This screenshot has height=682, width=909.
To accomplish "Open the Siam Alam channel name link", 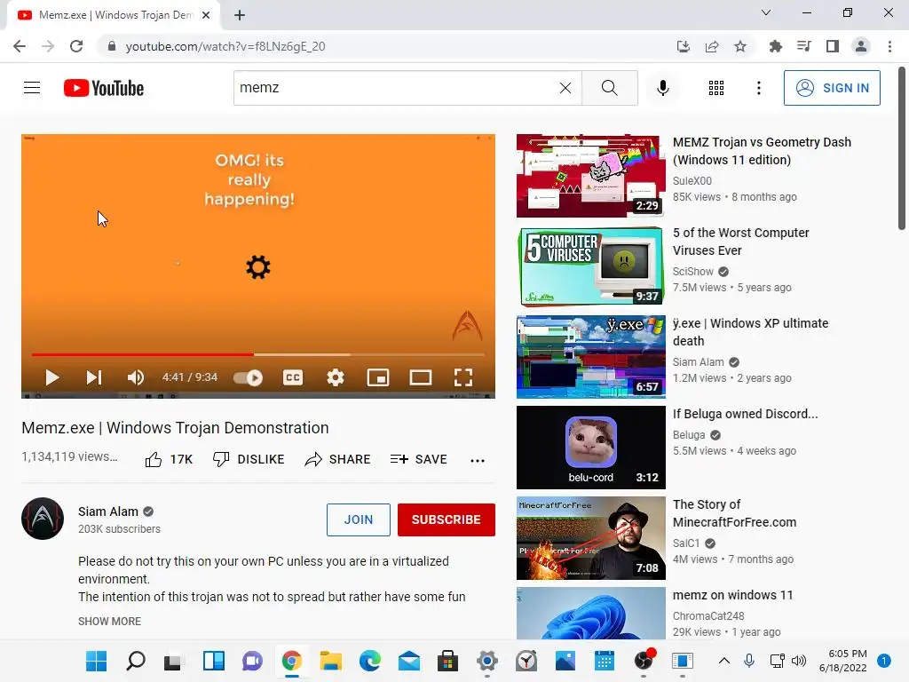I will tap(107, 511).
